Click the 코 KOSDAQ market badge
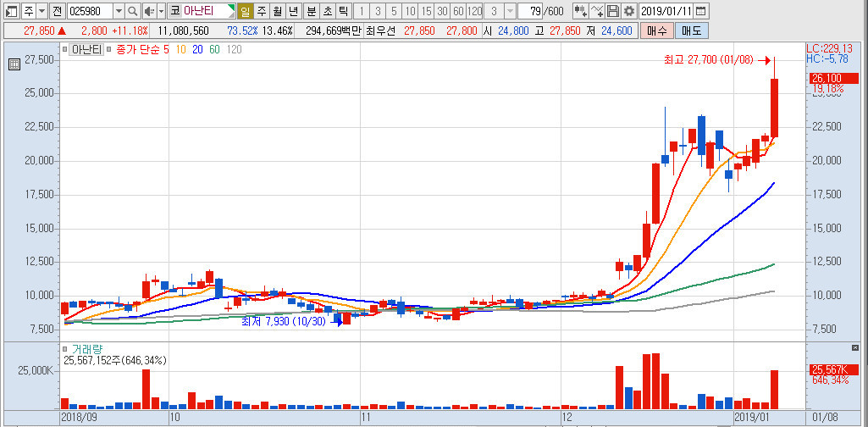This screenshot has height=427, width=868. click(175, 10)
